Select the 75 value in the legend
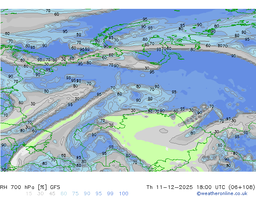The height and width of the screenshot is (197, 256). [x=75, y=194]
